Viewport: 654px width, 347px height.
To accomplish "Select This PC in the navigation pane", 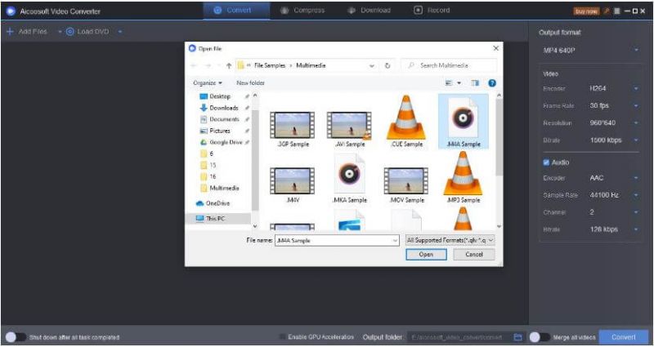I will click(x=215, y=218).
